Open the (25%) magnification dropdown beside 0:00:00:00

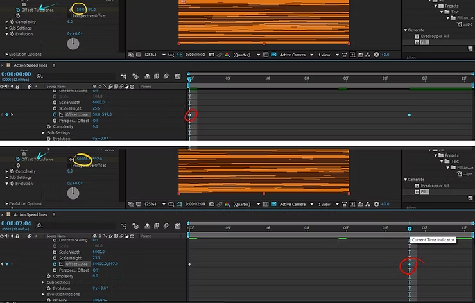[x=155, y=55]
